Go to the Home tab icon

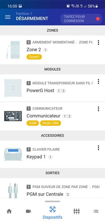click(x=9, y=211)
